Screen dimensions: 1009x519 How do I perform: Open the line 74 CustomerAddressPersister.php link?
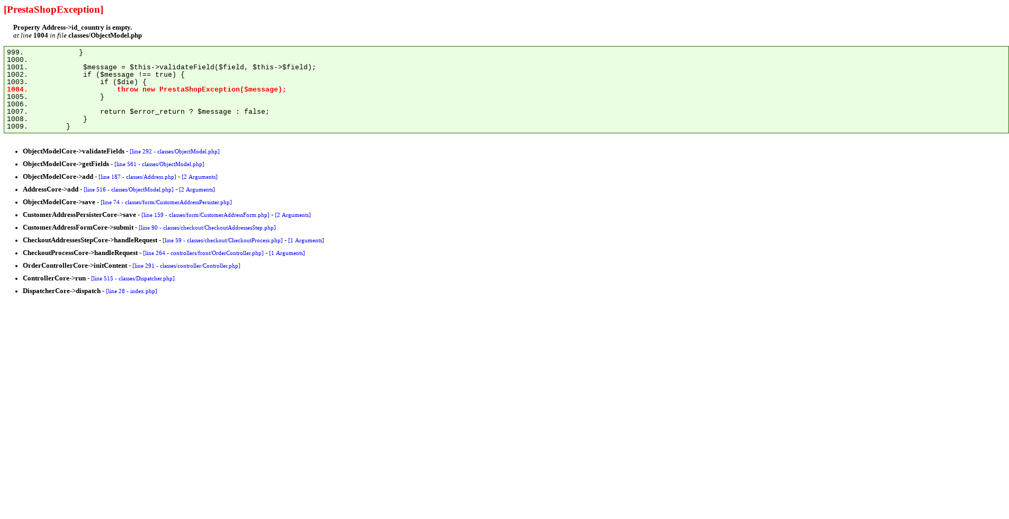166,203
